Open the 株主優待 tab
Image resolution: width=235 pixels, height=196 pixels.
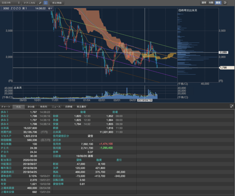[81, 107]
